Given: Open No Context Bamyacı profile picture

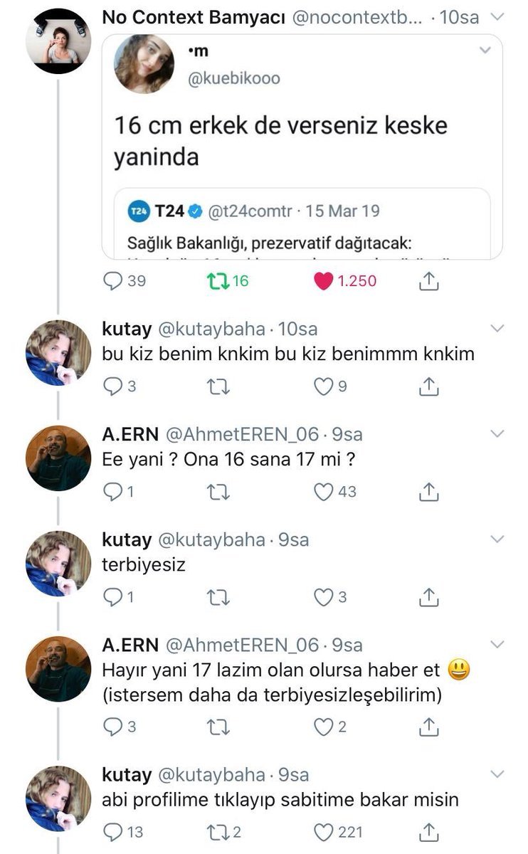Looking at the screenshot, I should tap(58, 41).
